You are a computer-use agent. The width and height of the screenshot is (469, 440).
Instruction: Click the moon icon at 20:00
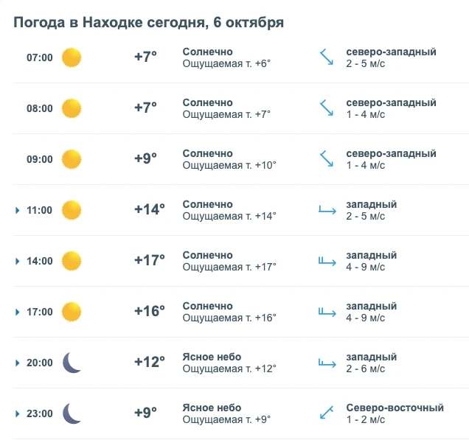click(x=72, y=363)
